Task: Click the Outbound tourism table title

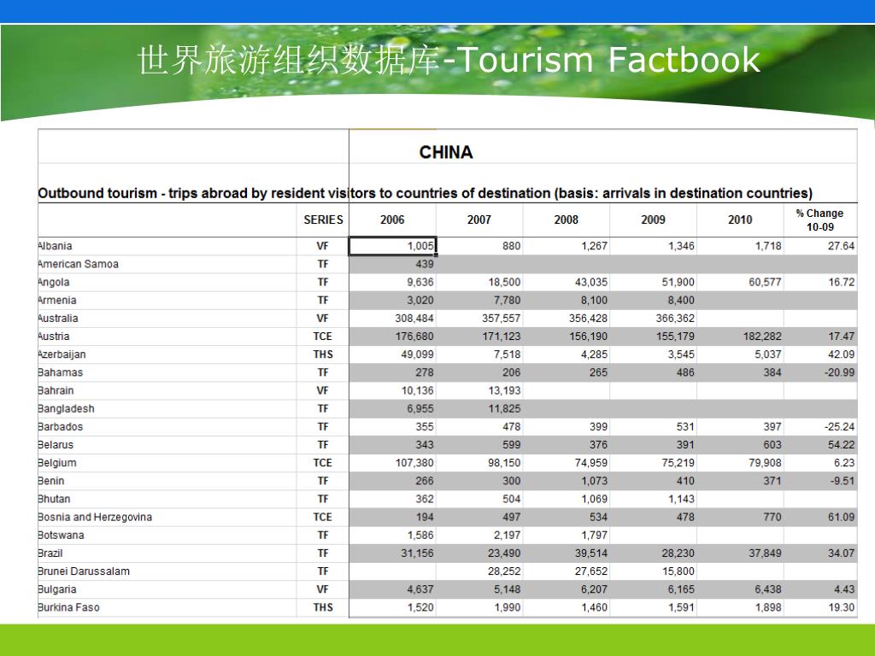Action: click(x=426, y=194)
